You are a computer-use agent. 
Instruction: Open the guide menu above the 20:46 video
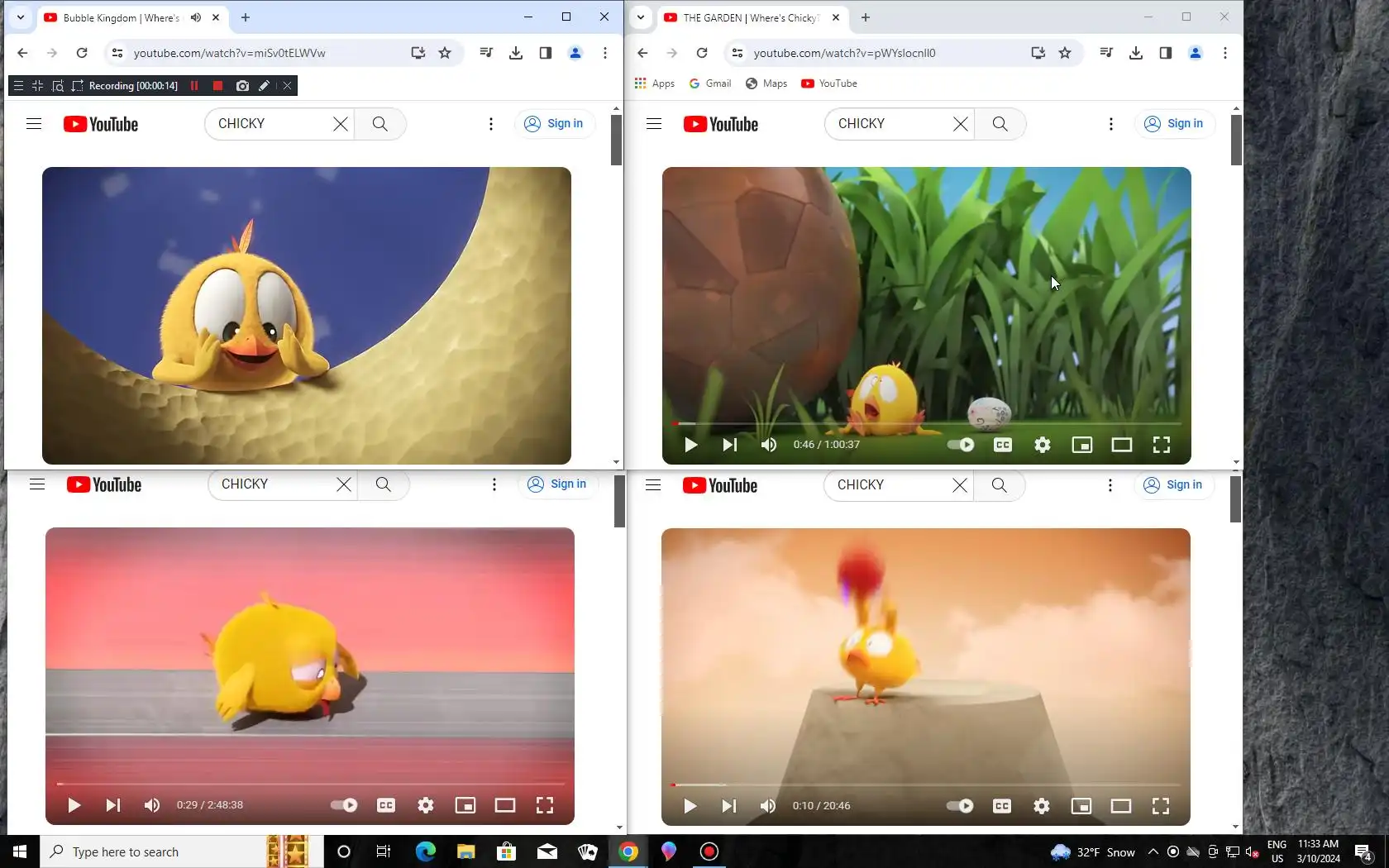click(653, 485)
